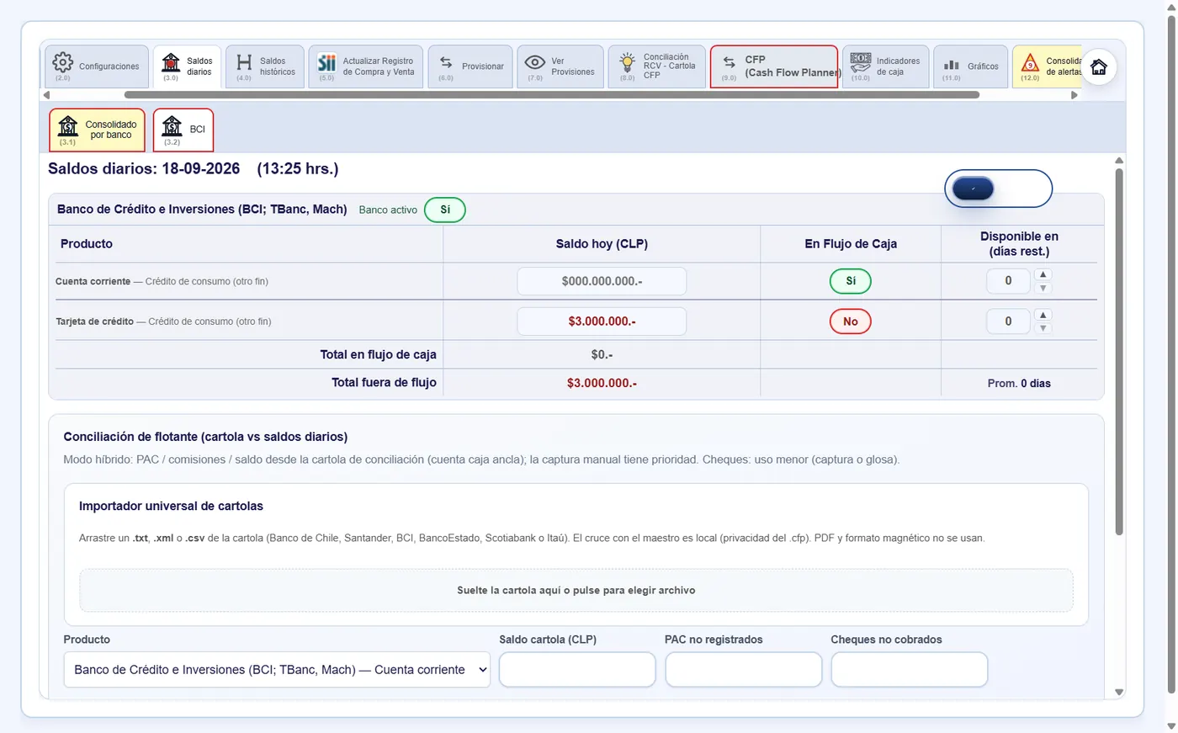1178x733 pixels.
Task: Decrease Cuenta corriente días disponibles
Action: 1043,288
